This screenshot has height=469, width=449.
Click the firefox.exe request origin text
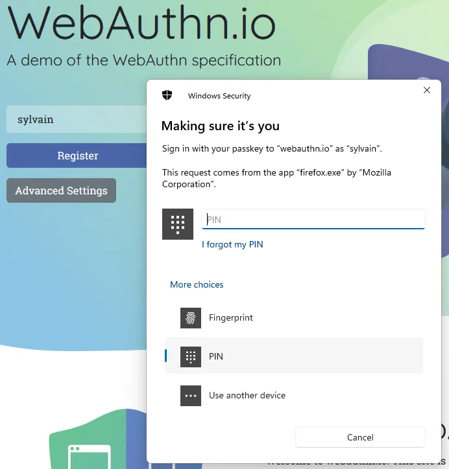click(276, 178)
